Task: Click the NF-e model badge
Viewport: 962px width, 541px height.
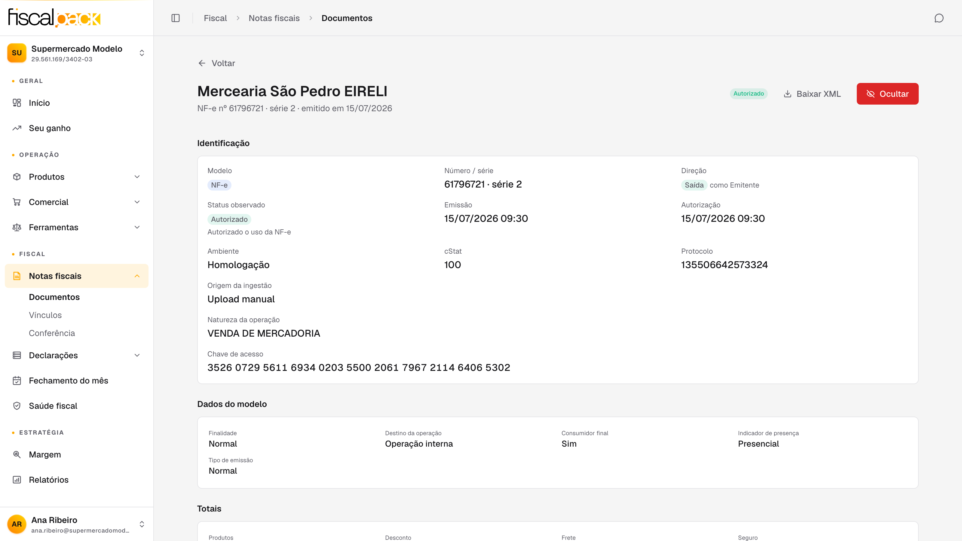Action: (x=219, y=185)
